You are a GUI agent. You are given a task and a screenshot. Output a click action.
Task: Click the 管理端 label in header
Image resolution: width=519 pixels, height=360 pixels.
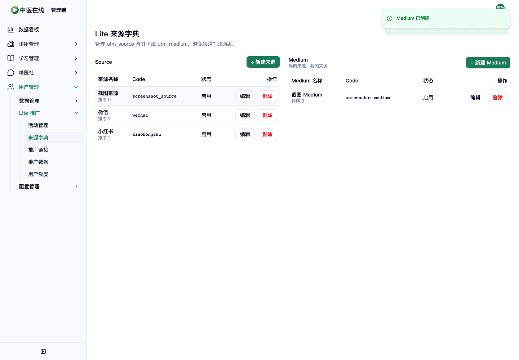pos(59,10)
